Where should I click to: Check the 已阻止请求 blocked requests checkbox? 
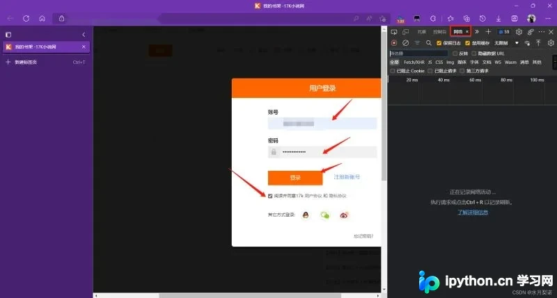click(x=430, y=71)
